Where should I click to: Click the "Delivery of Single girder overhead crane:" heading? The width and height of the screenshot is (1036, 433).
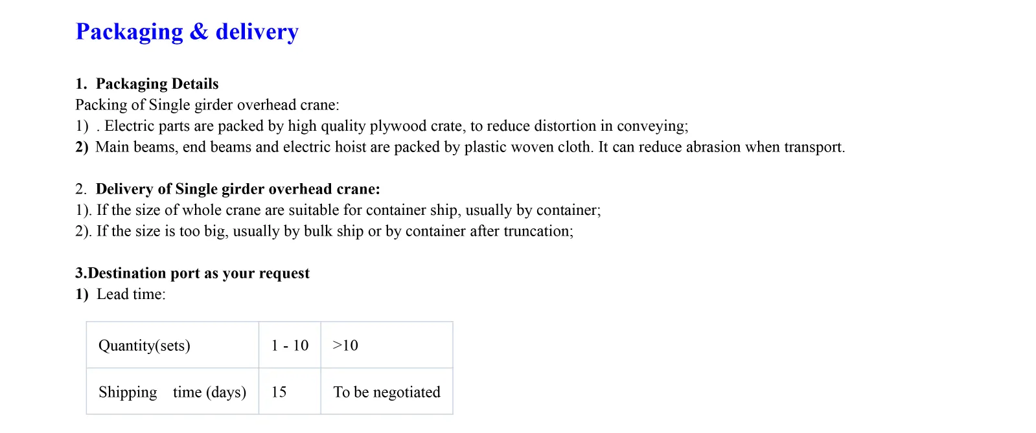point(238,189)
